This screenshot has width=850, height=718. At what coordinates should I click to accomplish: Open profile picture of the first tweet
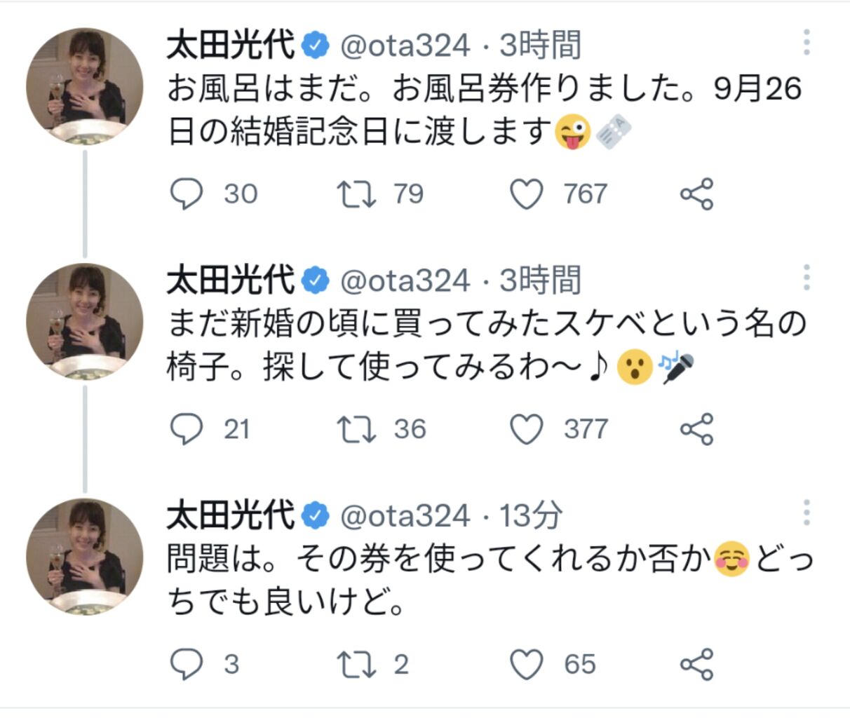[x=85, y=87]
